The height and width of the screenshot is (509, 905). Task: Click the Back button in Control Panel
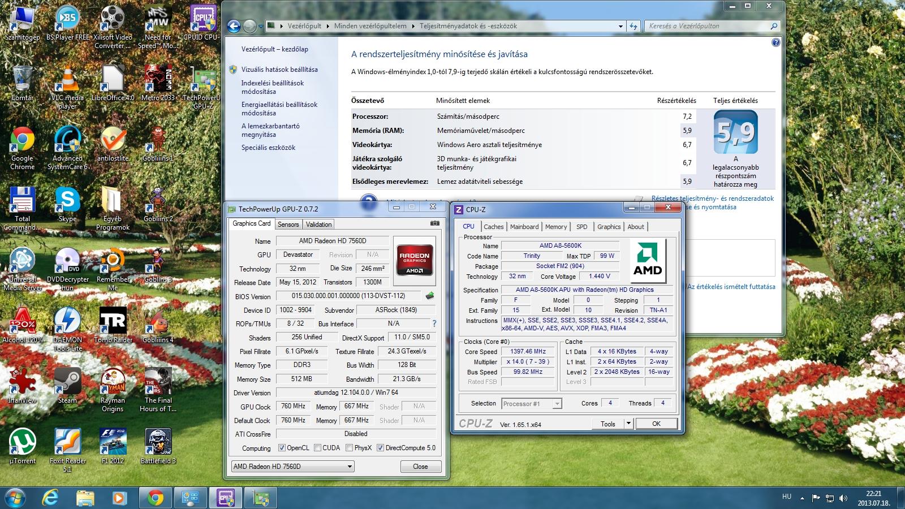(234, 26)
